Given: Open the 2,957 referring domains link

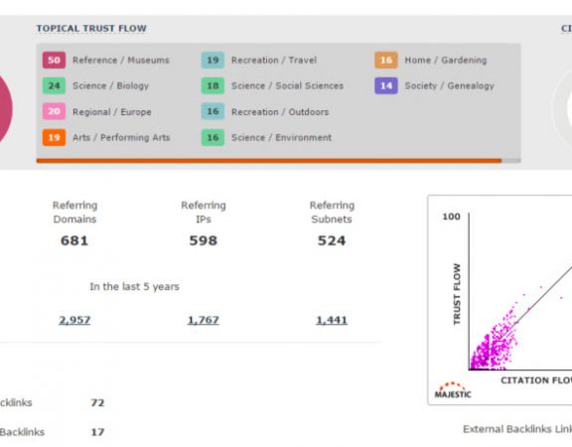Looking at the screenshot, I should pos(74,320).
